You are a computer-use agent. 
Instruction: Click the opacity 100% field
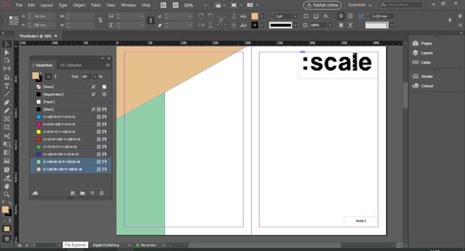317,25
